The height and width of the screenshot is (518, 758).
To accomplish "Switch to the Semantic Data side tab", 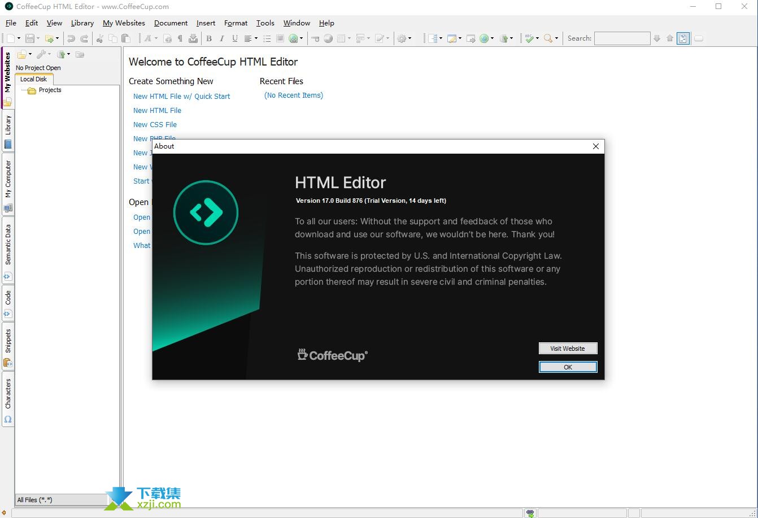I will 8,250.
